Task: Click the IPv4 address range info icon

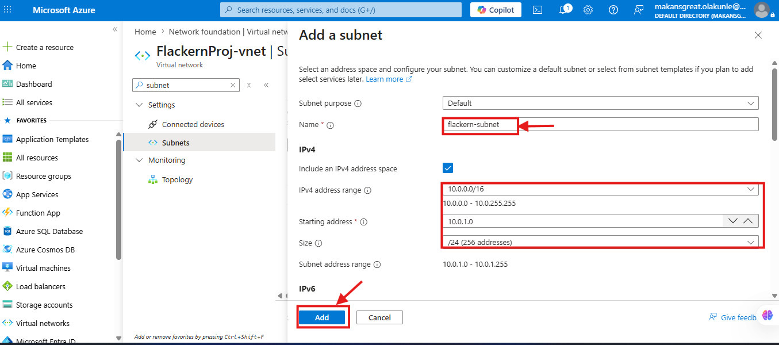Action: [367, 190]
